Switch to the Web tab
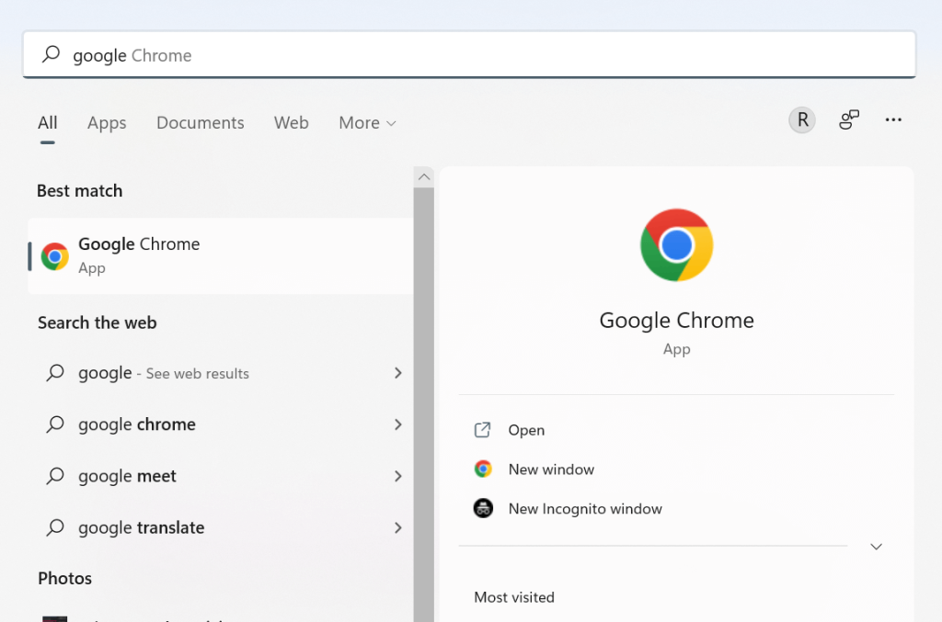This screenshot has height=622, width=942. 292,123
